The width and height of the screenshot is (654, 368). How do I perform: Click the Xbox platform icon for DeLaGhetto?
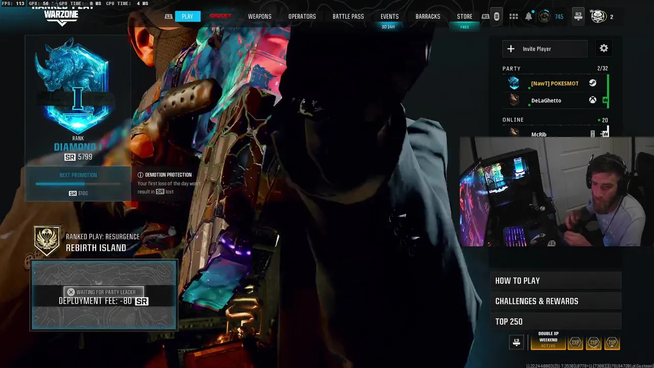click(x=592, y=100)
